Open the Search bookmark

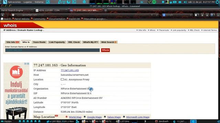(x=6, y=19)
